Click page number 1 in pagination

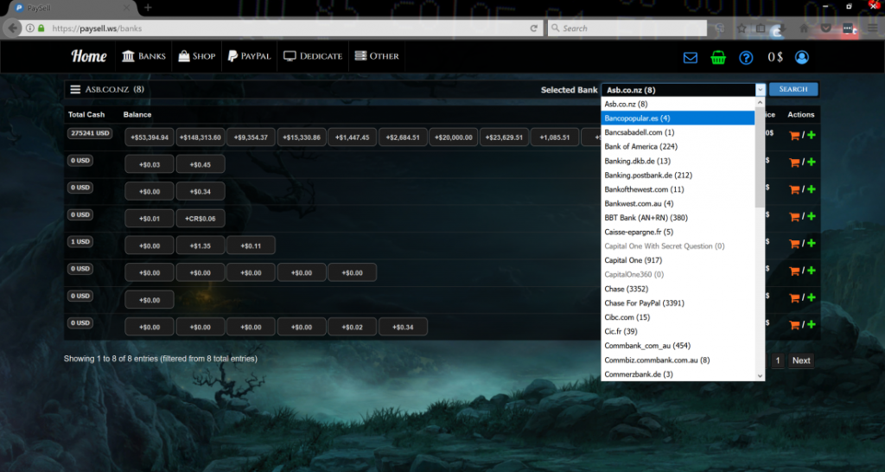coord(778,360)
